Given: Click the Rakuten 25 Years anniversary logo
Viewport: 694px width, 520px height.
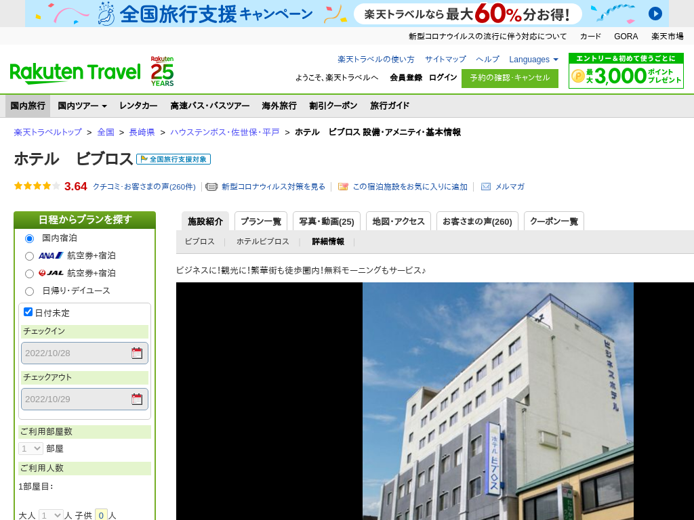Looking at the screenshot, I should tap(162, 70).
